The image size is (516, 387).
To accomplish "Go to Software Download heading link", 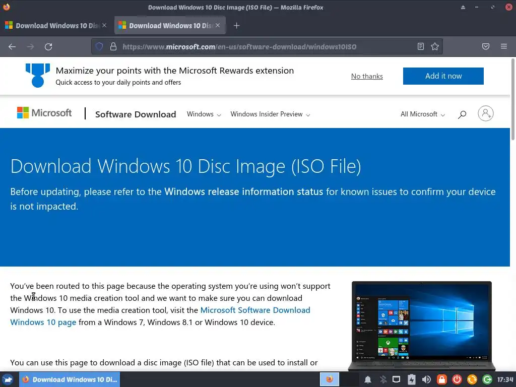I will [136, 114].
